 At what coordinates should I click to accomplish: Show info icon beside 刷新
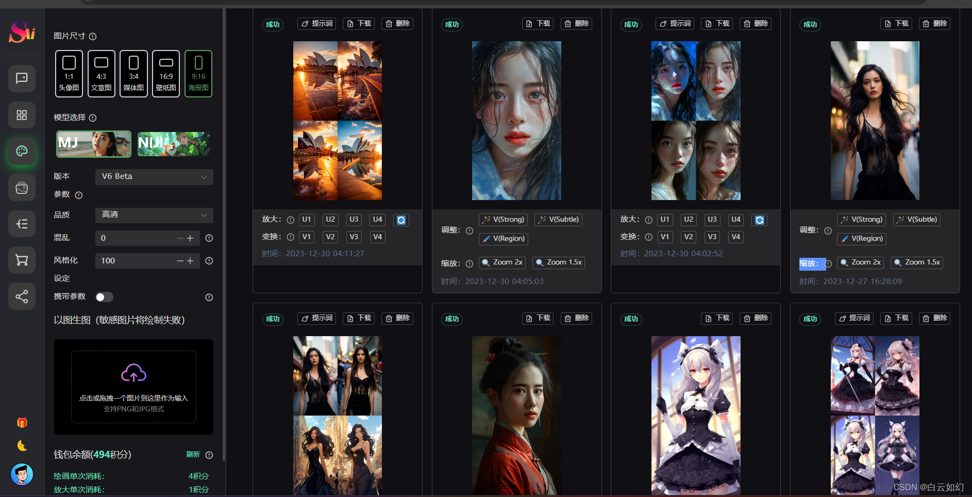tap(209, 455)
